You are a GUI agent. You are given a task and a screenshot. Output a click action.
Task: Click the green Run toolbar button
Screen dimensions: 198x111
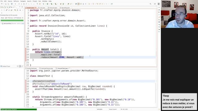click(47, 4)
